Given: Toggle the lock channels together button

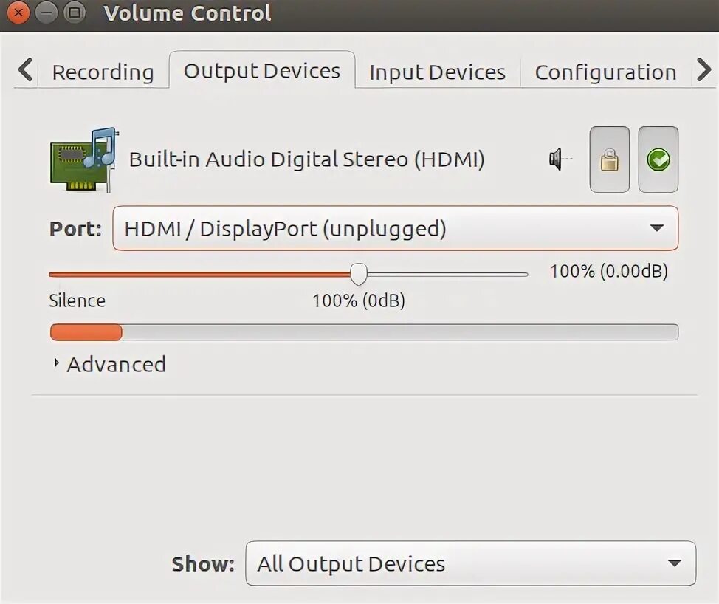Looking at the screenshot, I should tap(609, 159).
